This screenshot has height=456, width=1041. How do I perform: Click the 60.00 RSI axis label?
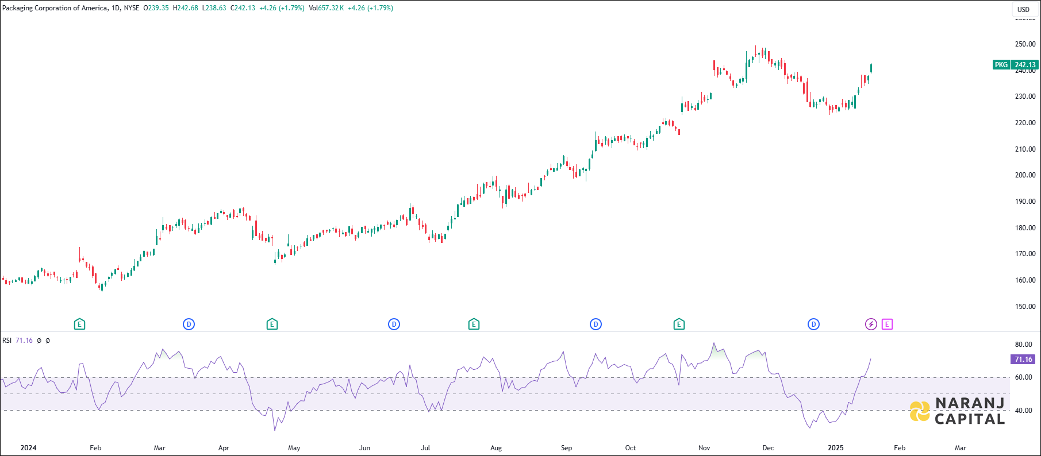pyautogui.click(x=1024, y=377)
